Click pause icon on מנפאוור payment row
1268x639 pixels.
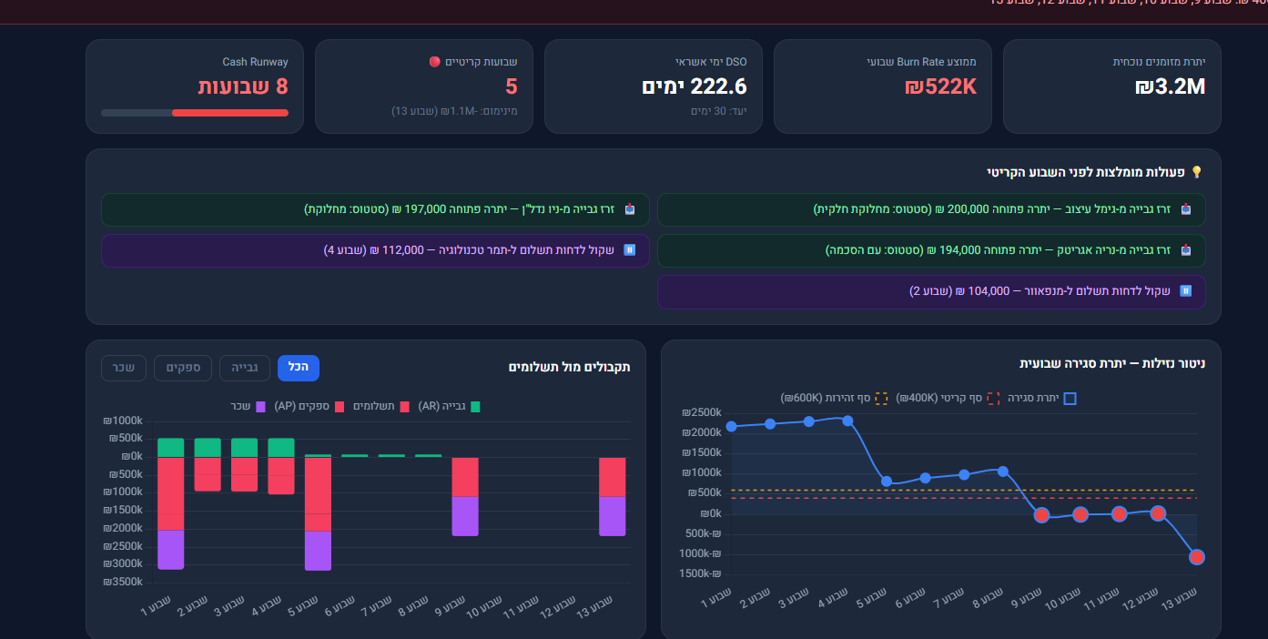(x=1185, y=291)
